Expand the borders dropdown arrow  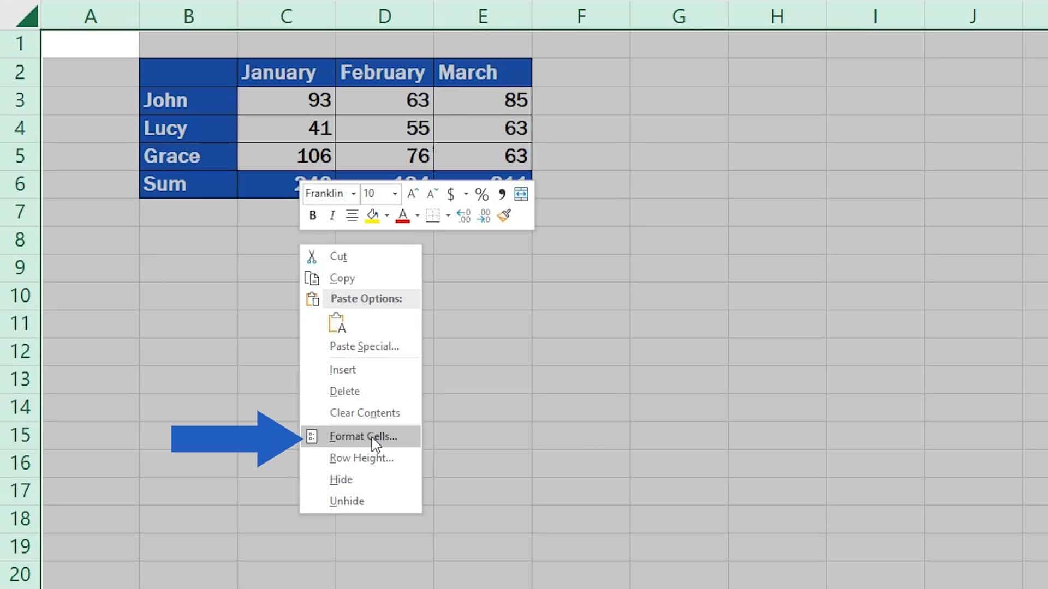[x=448, y=216]
